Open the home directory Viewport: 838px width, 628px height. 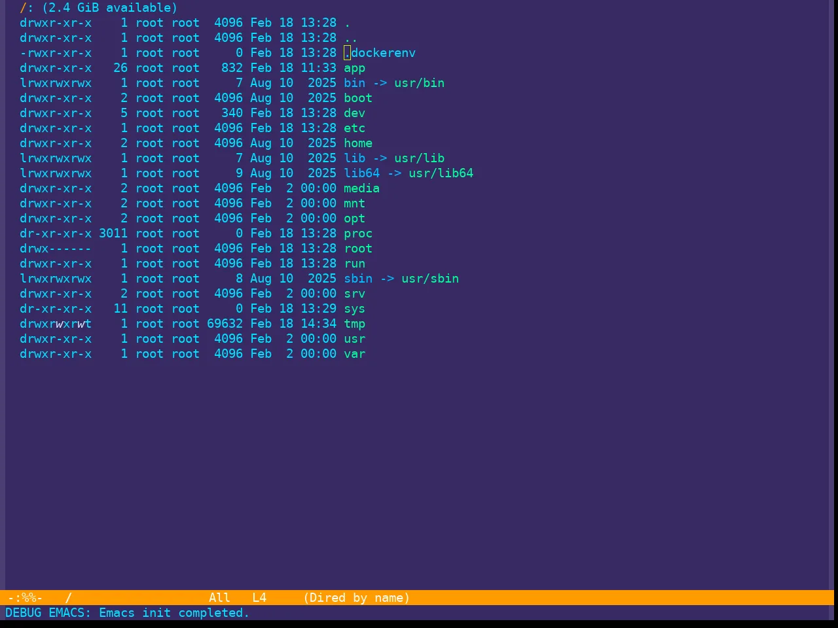[358, 143]
